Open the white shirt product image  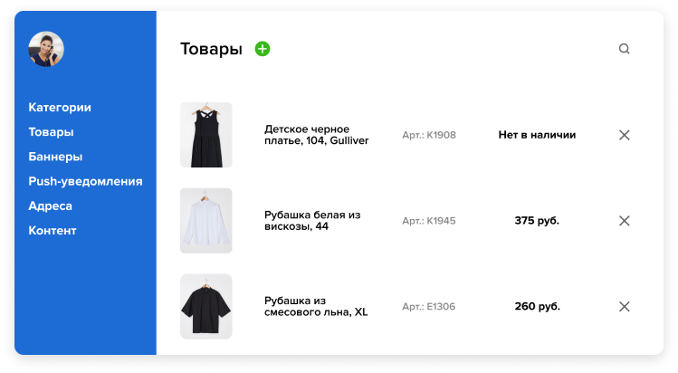click(x=205, y=221)
